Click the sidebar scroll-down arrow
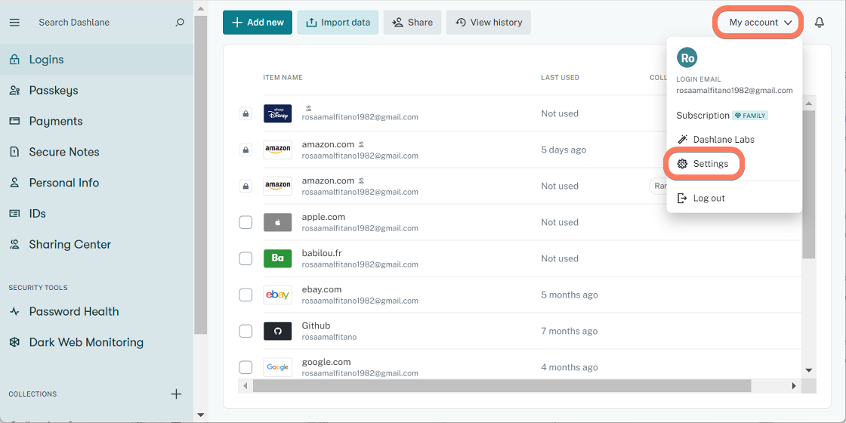Screen dimensions: 846x423 (200, 415)
